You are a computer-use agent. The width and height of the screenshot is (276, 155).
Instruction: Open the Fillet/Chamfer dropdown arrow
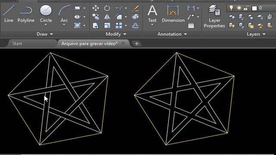pos(126,17)
